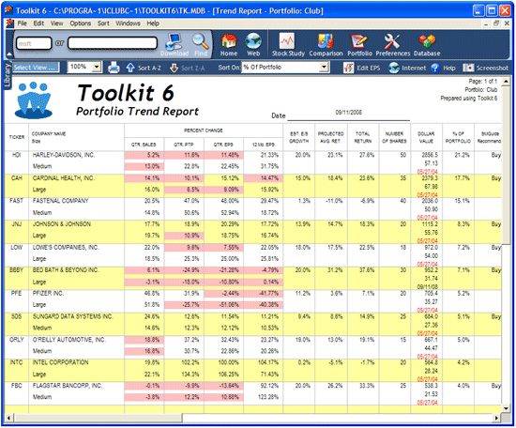The image size is (516, 428).
Task: Click the HARLEY-DAVIDSON, INC. company name
Action: tap(64, 155)
